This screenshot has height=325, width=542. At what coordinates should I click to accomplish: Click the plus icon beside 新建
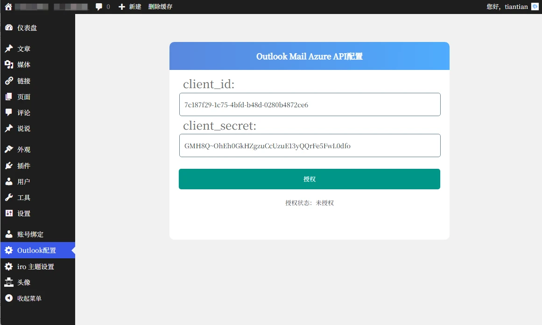(x=122, y=7)
